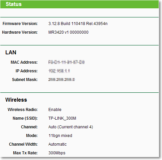This screenshot has width=162, height=160.
Task: Click the LAN section heading
Action: (x=11, y=52)
